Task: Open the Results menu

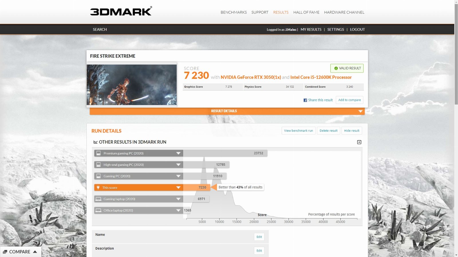Action: coord(281,12)
